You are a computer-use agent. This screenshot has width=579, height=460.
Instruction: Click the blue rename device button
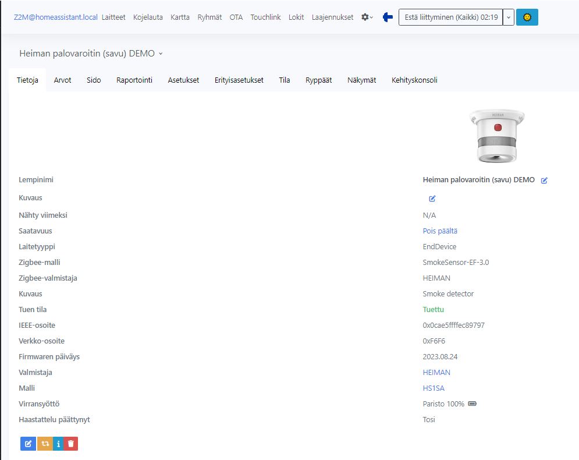28,443
